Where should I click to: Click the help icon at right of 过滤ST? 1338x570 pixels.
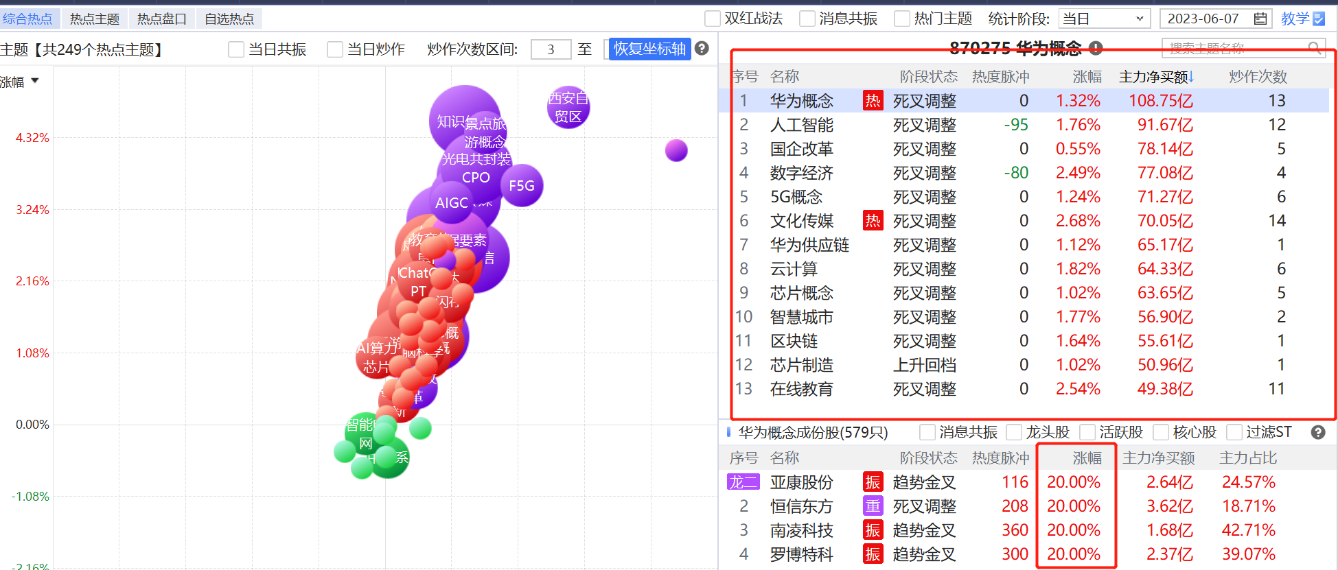(1317, 432)
